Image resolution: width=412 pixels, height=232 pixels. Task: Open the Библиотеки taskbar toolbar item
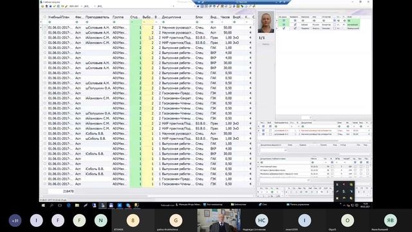pos(239,204)
